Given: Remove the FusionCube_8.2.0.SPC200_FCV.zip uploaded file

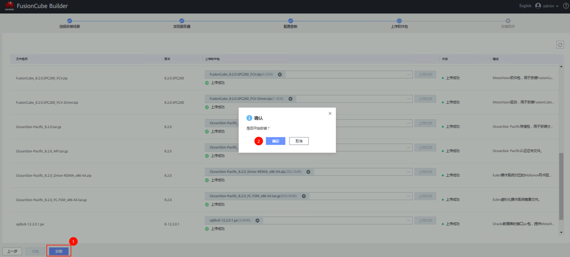Looking at the screenshot, I should (280, 74).
